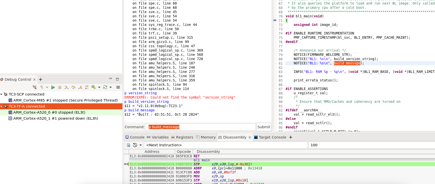Click the address history clock icon
Image resolution: width=435 pixels, height=184 pixels.
[x=135, y=145]
